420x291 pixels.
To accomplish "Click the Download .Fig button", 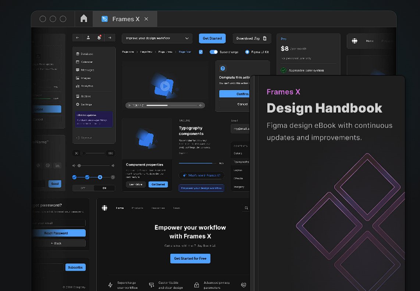I will (252, 38).
